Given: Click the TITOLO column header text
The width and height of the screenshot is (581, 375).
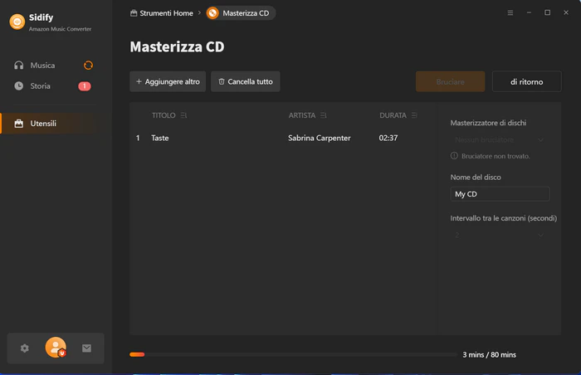Looking at the screenshot, I should click(164, 115).
